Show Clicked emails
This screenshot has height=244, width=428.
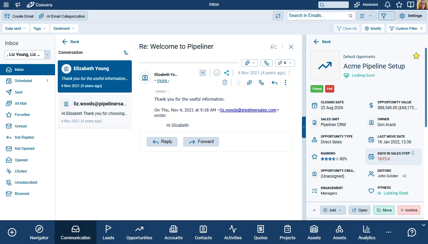click(x=28, y=171)
